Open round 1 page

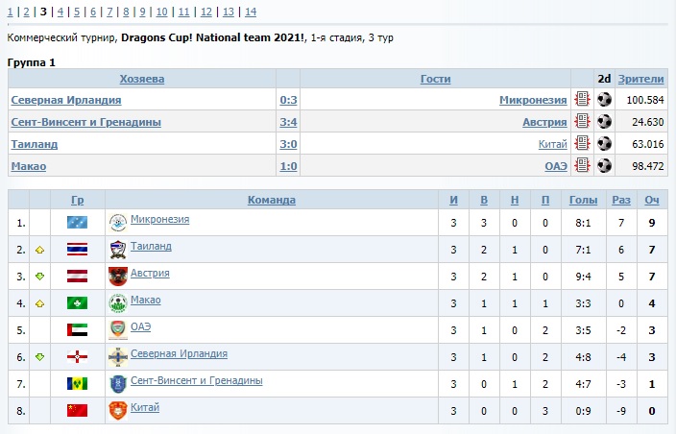[x=11, y=12]
